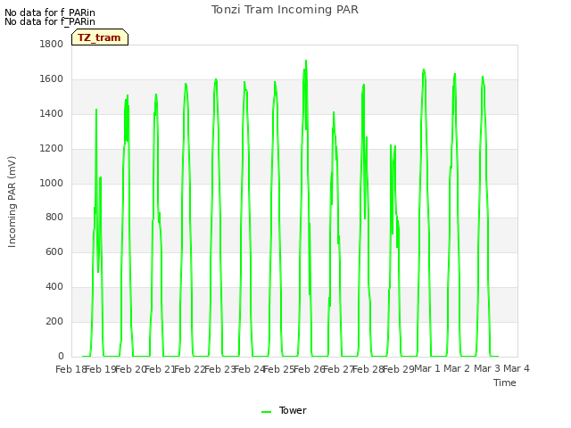Click the 1400 y-axis tick label

[x=52, y=113]
